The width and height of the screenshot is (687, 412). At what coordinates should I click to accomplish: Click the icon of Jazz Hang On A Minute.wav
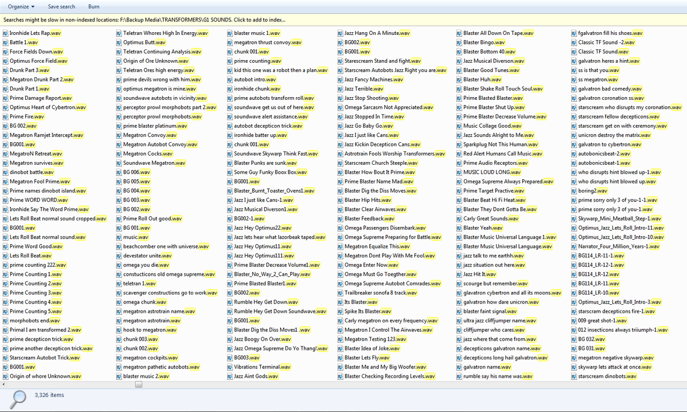point(340,33)
